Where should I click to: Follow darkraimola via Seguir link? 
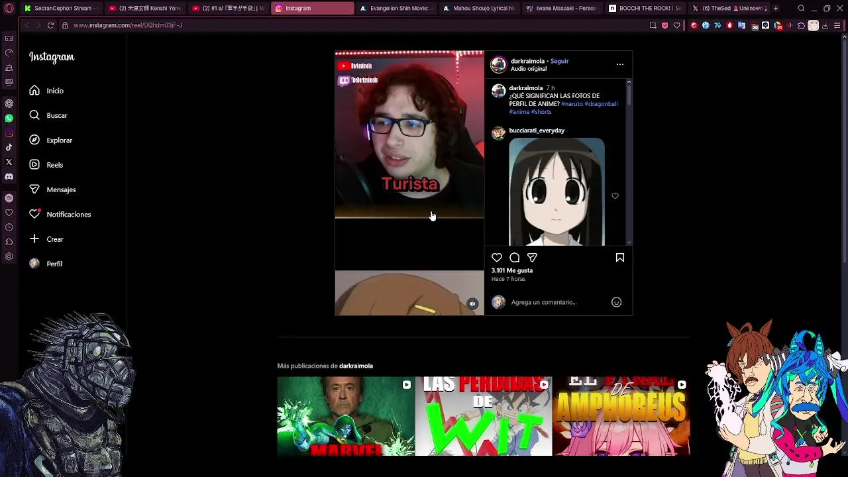click(559, 61)
